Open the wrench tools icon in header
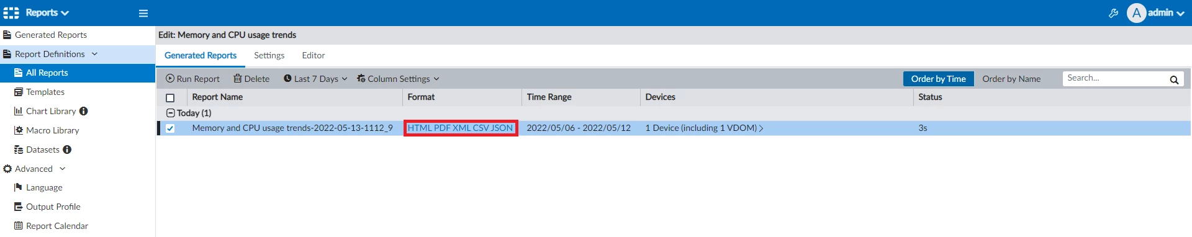Screen dimensions: 1192x237 coord(1113,13)
